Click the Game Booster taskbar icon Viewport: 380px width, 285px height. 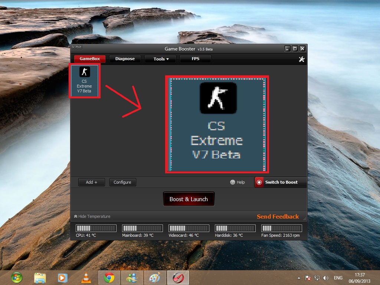[178, 278]
